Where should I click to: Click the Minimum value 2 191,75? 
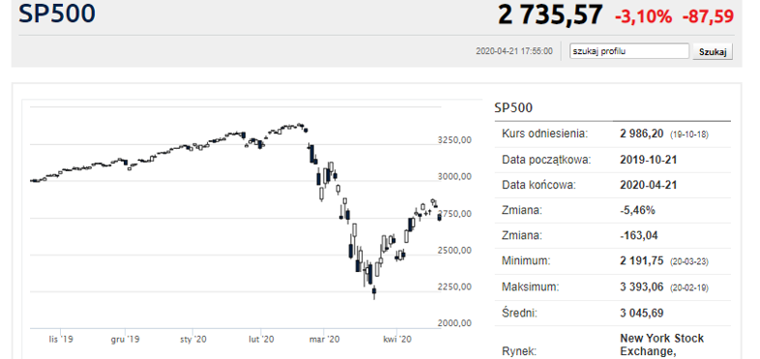point(641,261)
